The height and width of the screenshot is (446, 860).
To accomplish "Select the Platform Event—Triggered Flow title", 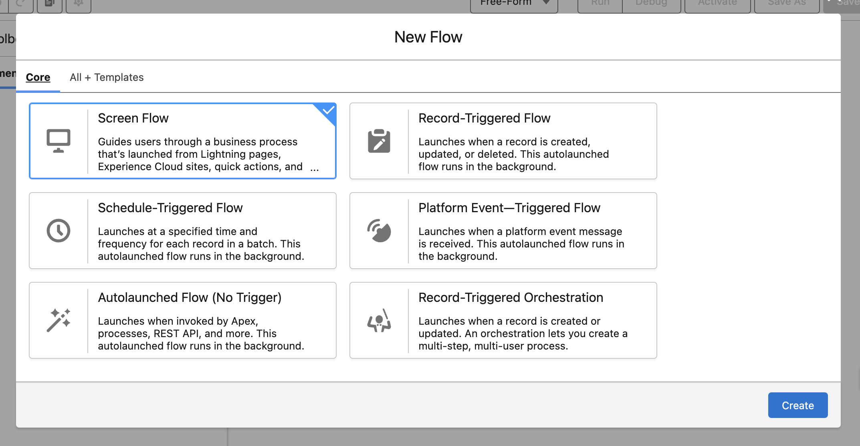I will (x=509, y=208).
